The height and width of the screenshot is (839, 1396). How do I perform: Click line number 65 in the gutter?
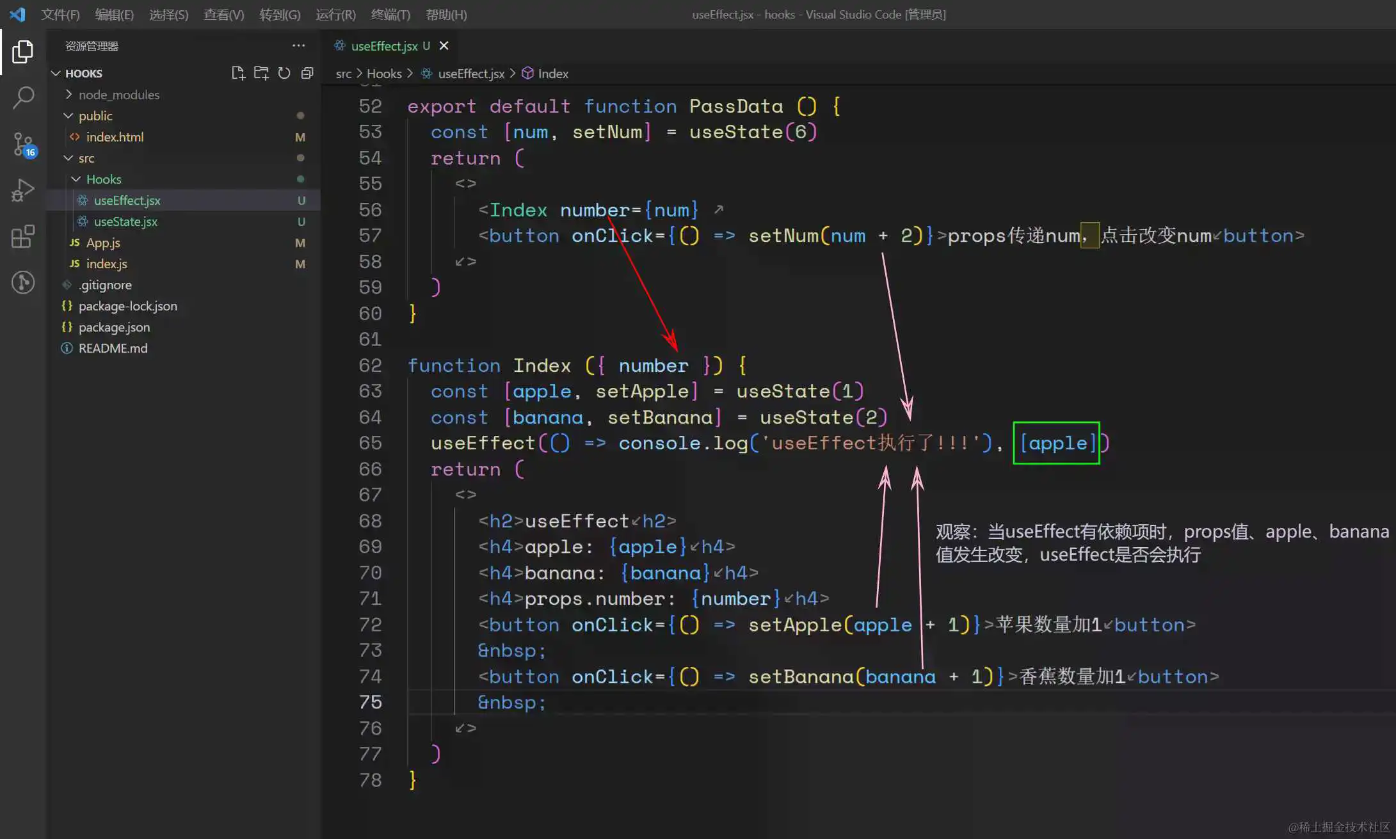[370, 443]
